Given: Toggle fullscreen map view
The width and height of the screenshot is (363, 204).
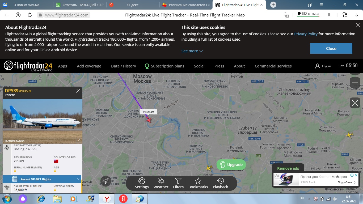Looking at the screenshot, I should (x=355, y=103).
